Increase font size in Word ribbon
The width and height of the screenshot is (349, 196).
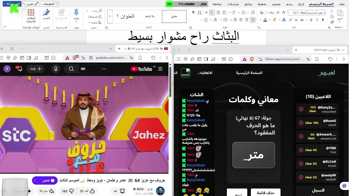(284, 13)
